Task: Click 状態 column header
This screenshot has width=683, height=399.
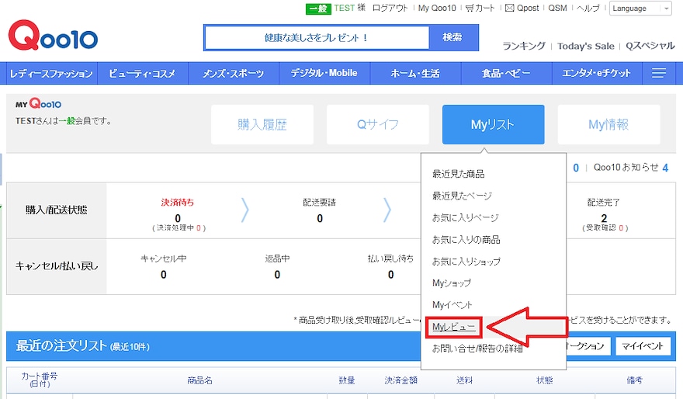Action: pyautogui.click(x=545, y=380)
